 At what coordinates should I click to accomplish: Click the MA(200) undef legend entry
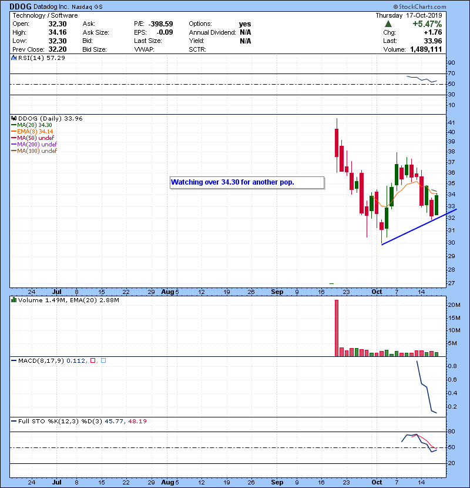34,145
